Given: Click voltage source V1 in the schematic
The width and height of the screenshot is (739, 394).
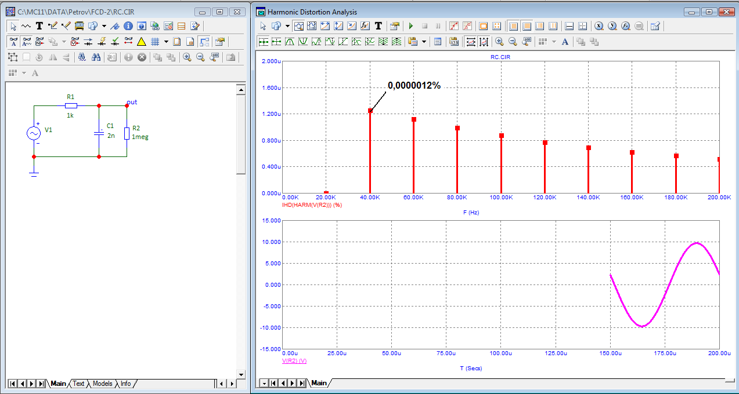Looking at the screenshot, I should [34, 133].
